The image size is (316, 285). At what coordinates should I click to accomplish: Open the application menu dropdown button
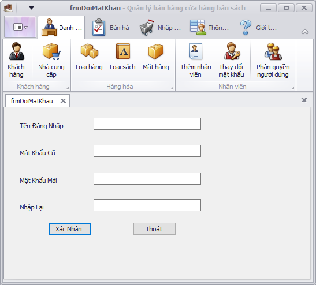(20, 27)
